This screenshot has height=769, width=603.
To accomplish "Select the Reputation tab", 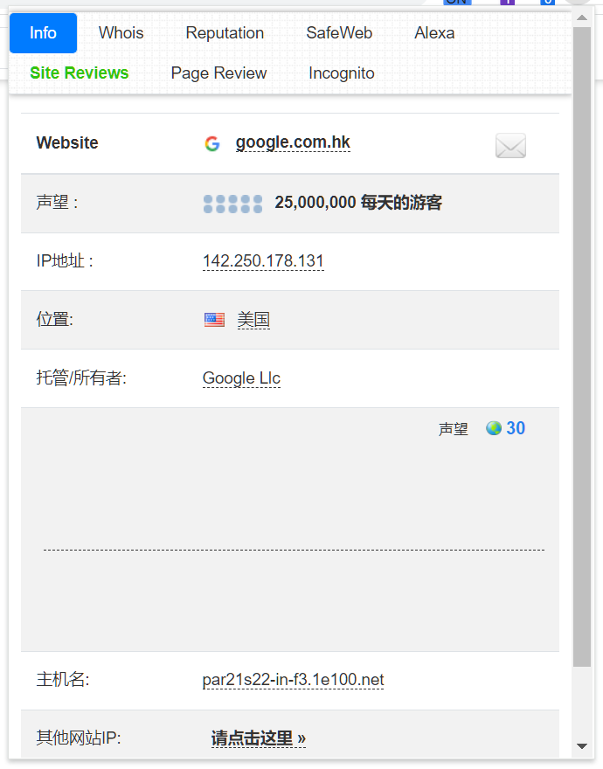I will tap(225, 33).
